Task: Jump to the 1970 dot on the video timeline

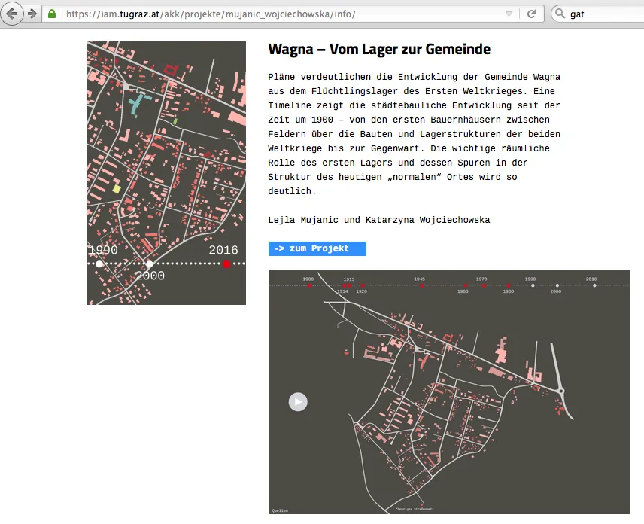Action: (484, 285)
